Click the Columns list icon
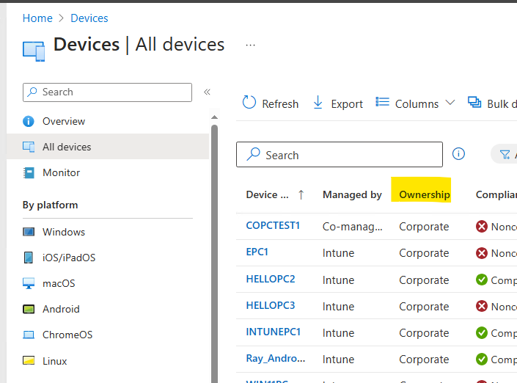The width and height of the screenshot is (517, 383). click(x=383, y=102)
